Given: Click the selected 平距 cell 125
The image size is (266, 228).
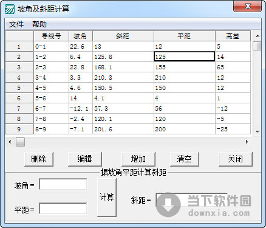Looking at the screenshot, I should [185, 57].
